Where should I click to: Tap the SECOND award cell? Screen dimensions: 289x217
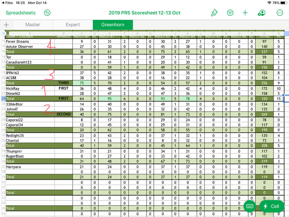[63, 114]
